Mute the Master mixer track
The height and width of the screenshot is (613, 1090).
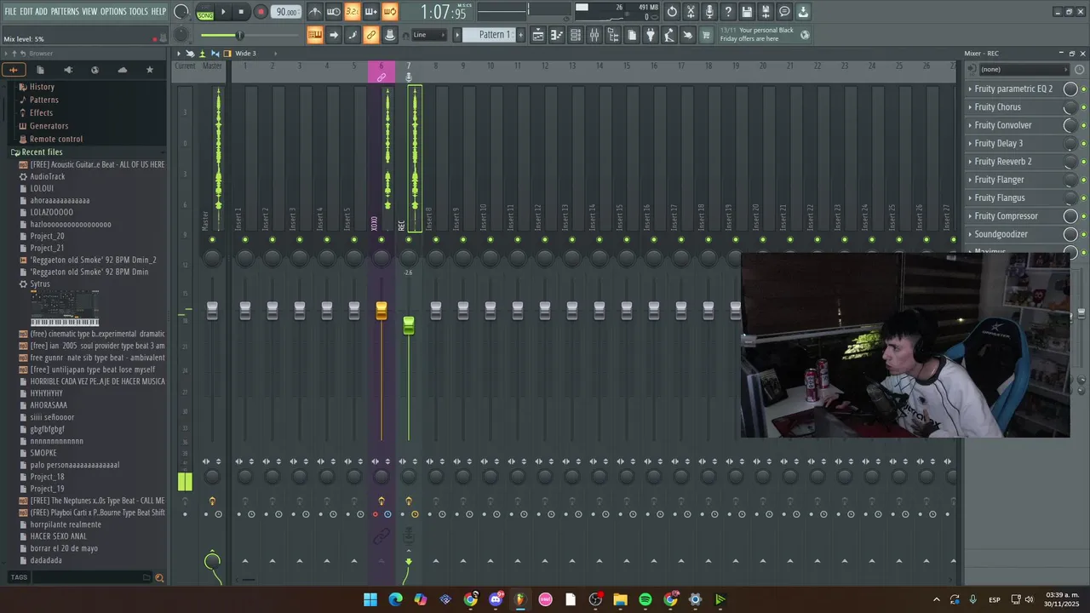coord(212,239)
